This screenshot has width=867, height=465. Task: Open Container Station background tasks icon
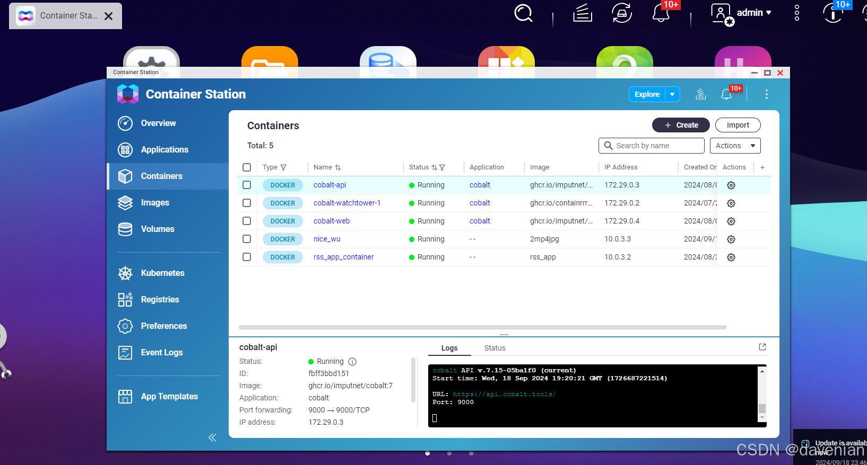(x=701, y=94)
